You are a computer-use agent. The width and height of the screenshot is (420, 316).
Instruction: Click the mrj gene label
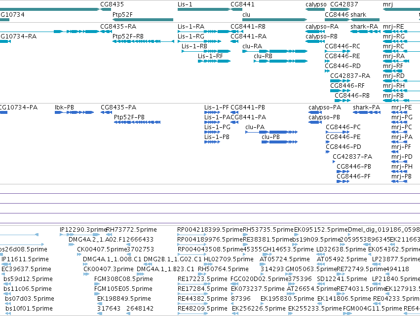click(x=388, y=4)
